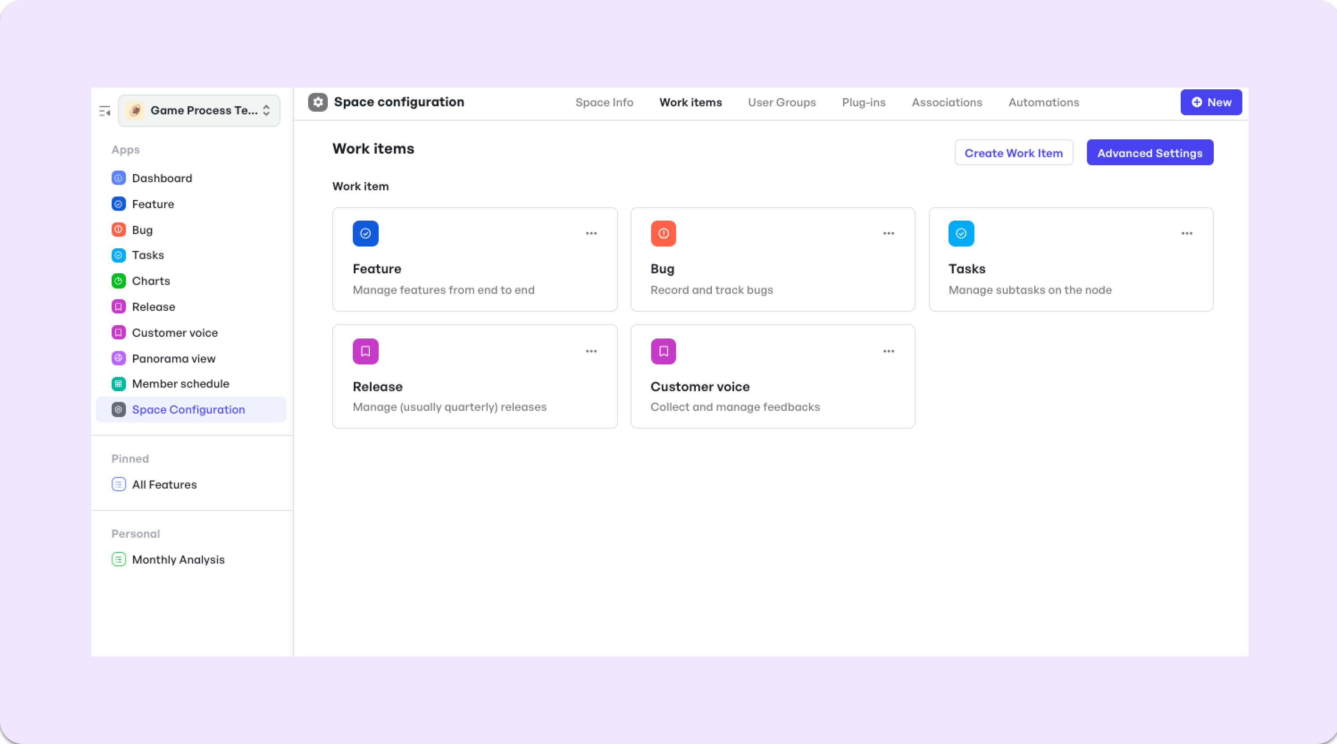Open Dashboard from the sidebar
1337x744 pixels.
[162, 178]
